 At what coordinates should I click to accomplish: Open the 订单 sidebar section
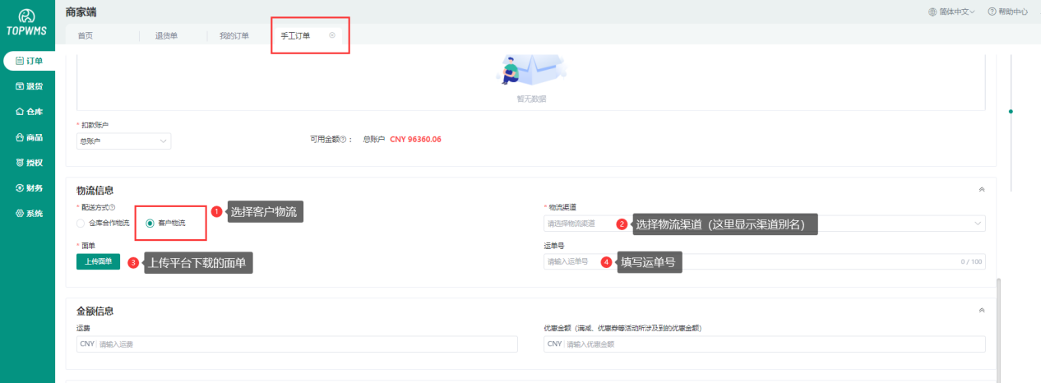coord(29,61)
